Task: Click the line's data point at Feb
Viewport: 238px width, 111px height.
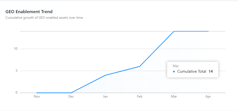Action: (x=140, y=66)
